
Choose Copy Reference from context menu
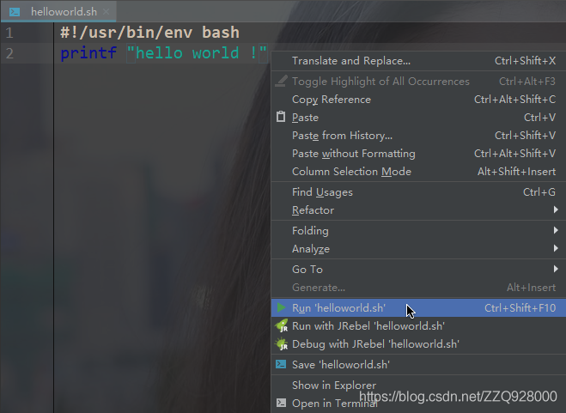tap(332, 100)
